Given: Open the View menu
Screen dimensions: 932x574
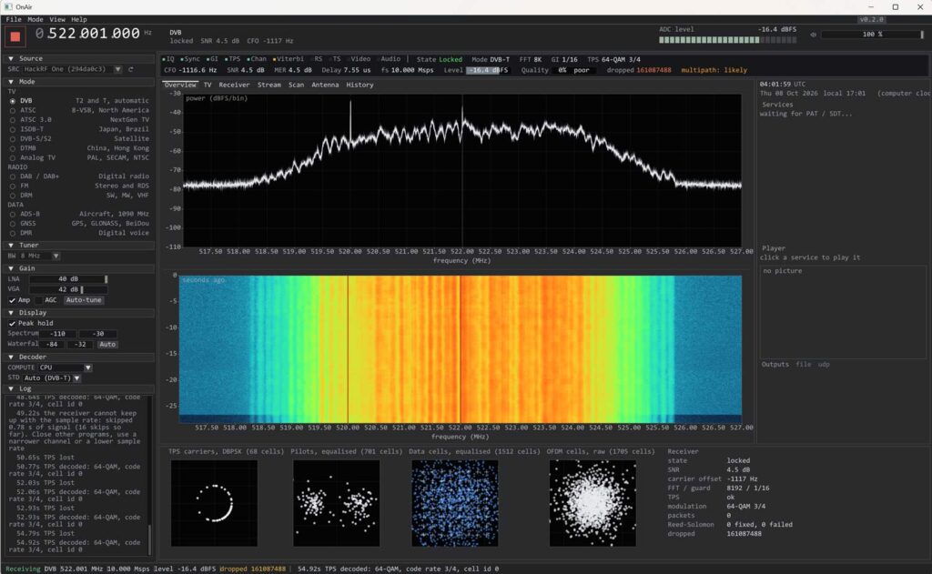Looking at the screenshot, I should pyautogui.click(x=57, y=20).
